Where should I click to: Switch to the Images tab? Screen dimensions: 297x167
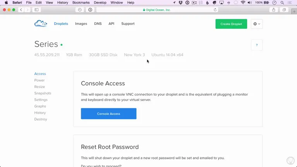[x=81, y=24]
